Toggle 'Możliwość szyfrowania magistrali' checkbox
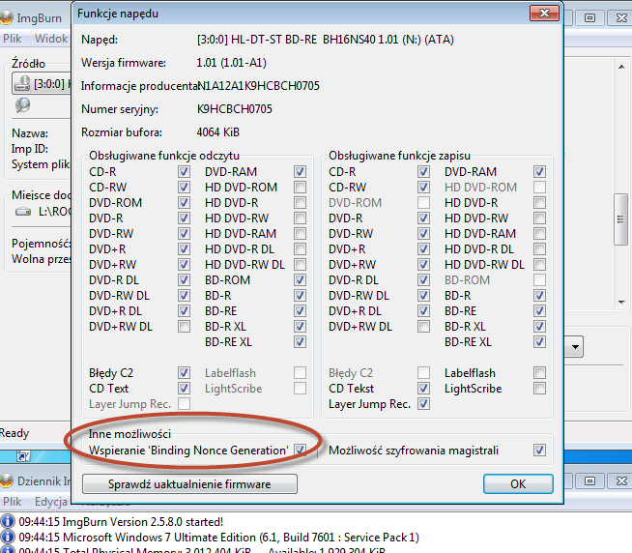The image size is (632, 553). tap(539, 451)
